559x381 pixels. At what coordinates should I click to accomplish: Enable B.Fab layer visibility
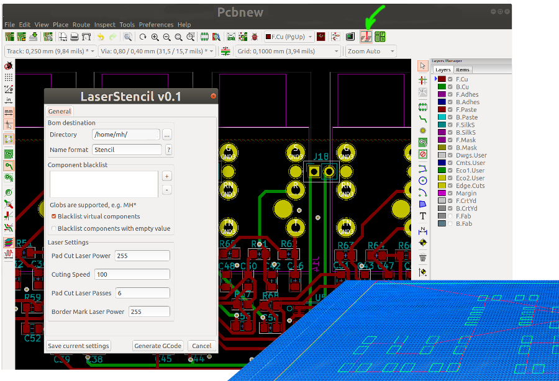(450, 223)
